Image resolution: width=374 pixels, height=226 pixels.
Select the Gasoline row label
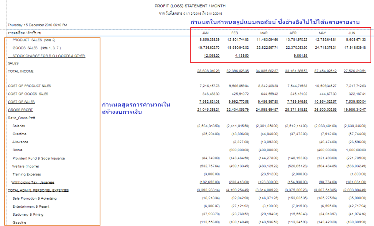[x=20, y=222]
